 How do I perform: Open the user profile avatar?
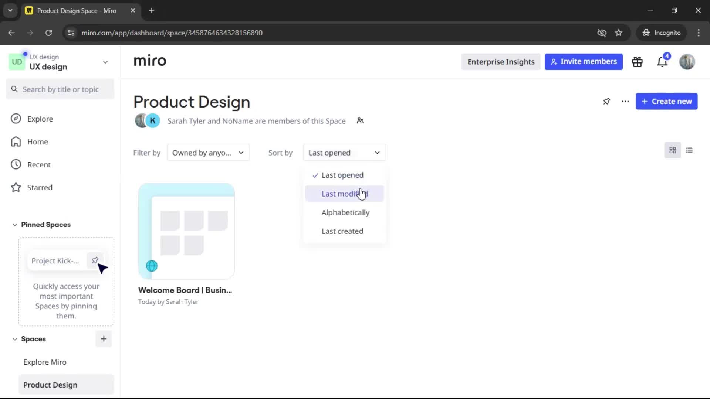687,62
